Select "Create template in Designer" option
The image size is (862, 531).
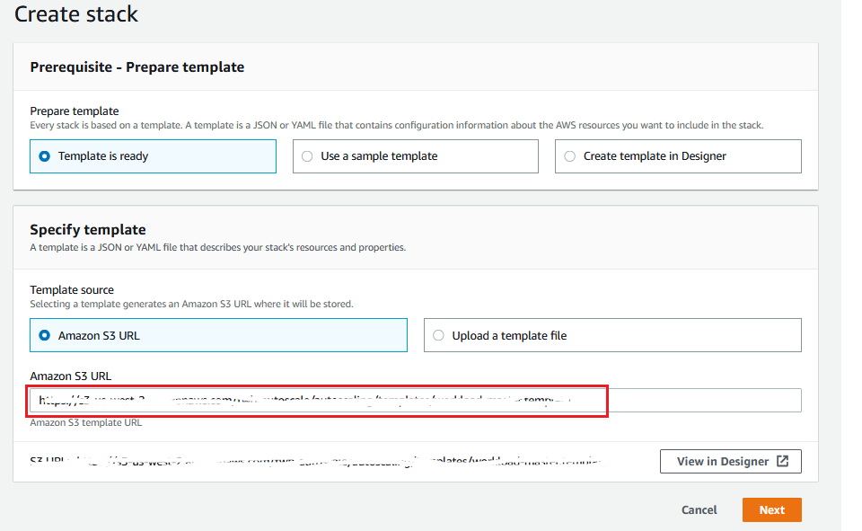pyautogui.click(x=570, y=156)
